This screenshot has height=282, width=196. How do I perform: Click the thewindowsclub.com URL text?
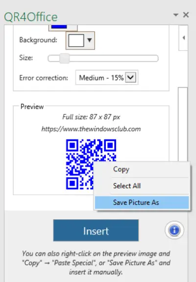91,129
